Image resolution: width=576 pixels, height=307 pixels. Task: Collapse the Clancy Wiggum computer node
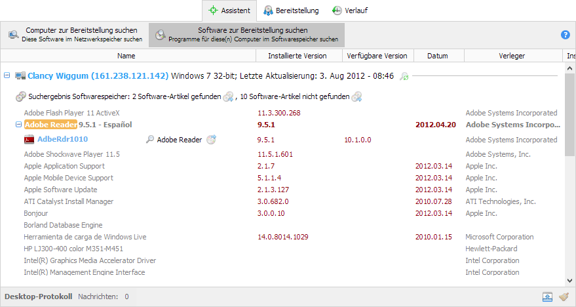click(x=7, y=76)
